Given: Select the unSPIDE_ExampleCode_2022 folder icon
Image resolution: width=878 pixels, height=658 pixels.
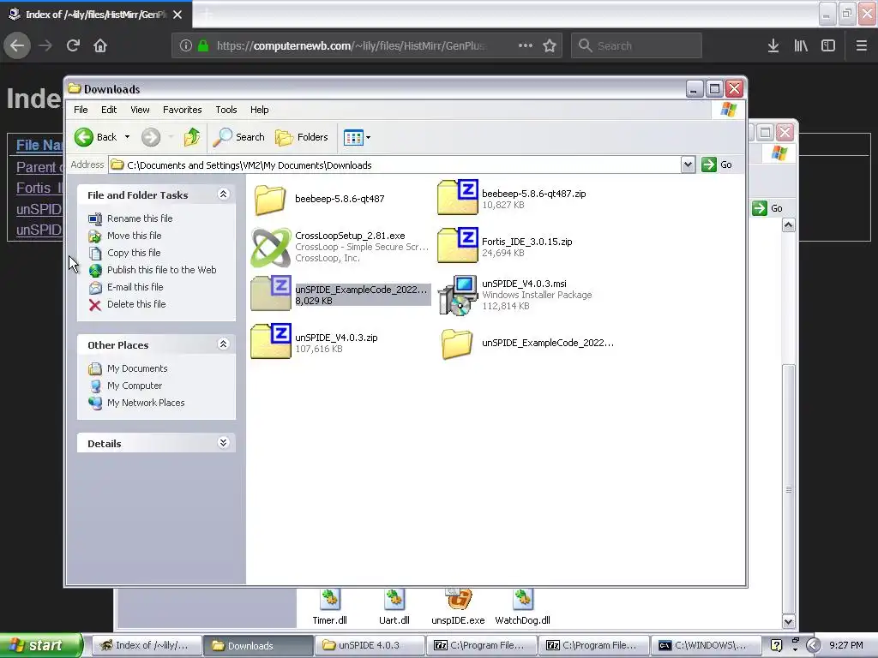Looking at the screenshot, I should coord(457,343).
